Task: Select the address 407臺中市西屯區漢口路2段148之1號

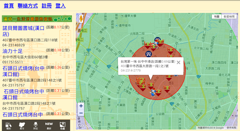Action: (32, 80)
